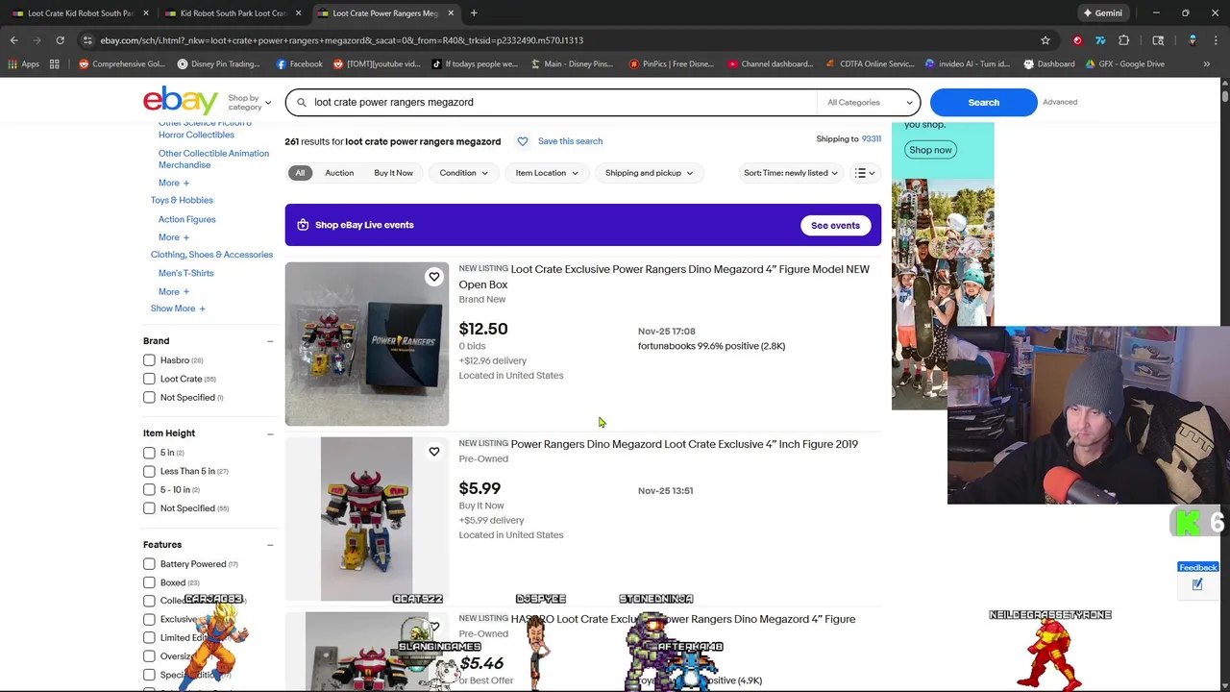
Task: Open All Categories dropdown
Action: click(869, 102)
